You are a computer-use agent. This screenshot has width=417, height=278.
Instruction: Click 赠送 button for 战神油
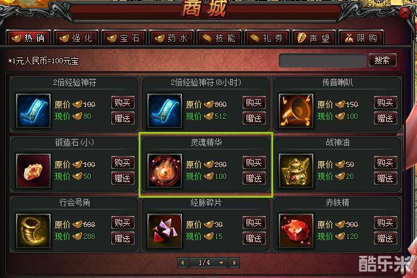(386, 178)
